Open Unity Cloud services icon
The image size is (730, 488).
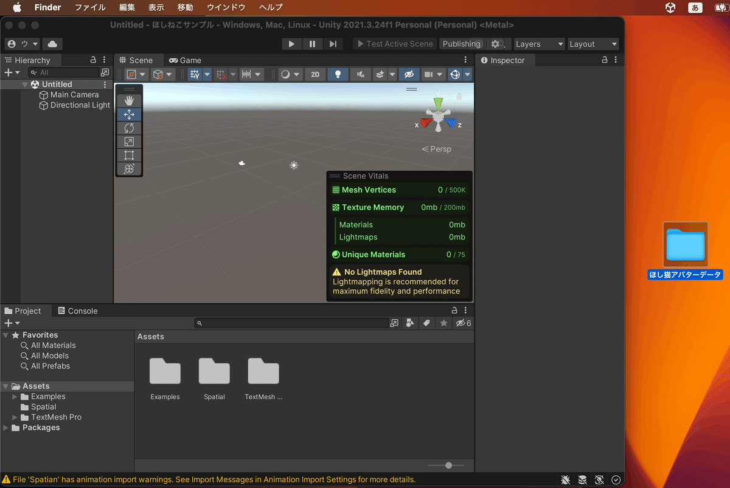[x=52, y=44]
